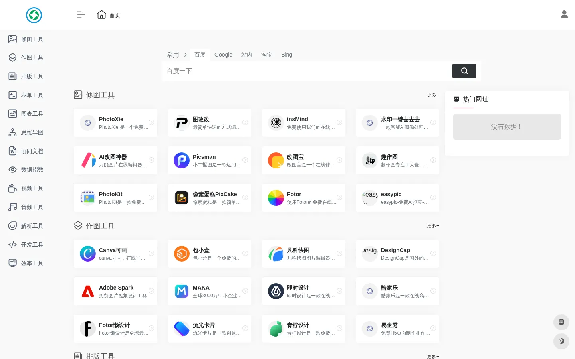Focus the 百度一下 search input
575x359 pixels.
coord(307,71)
